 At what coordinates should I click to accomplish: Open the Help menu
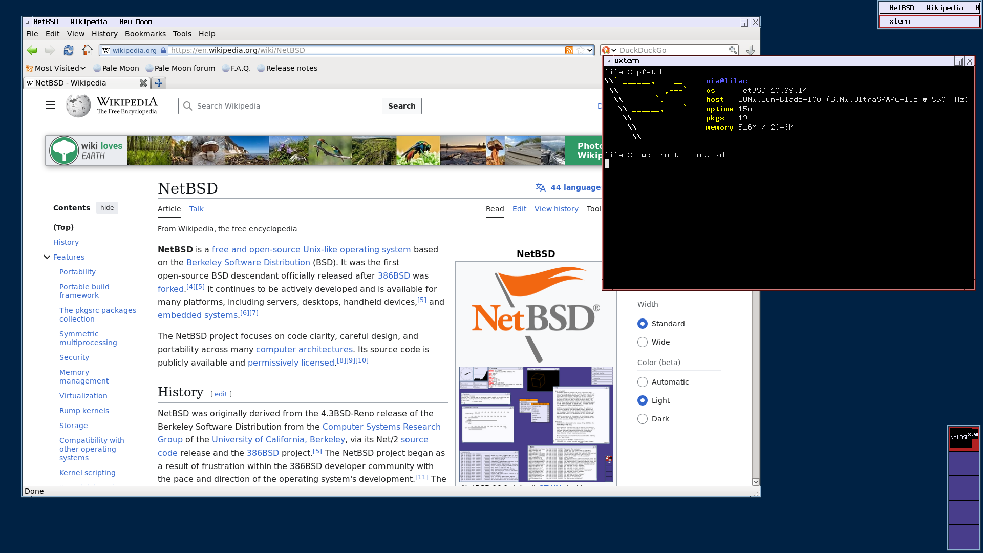(207, 34)
